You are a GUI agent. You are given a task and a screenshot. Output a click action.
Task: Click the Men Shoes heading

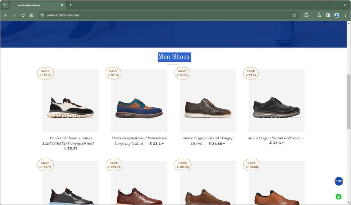point(174,57)
